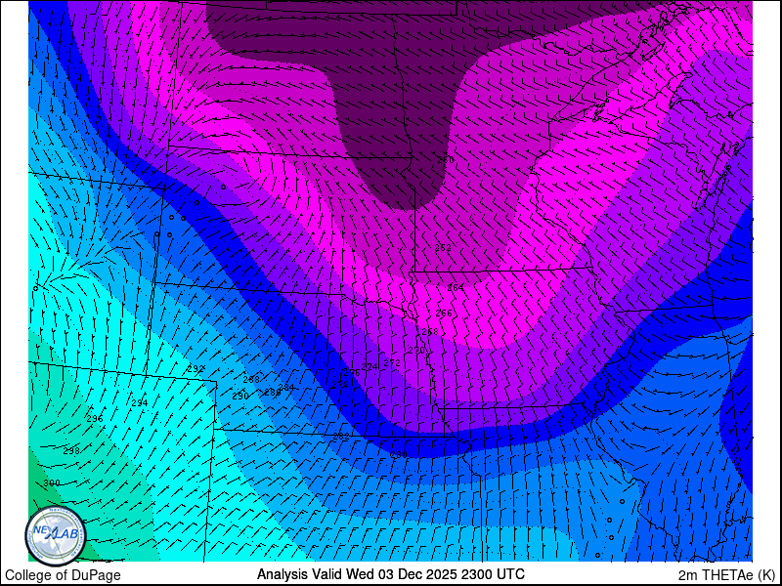The image size is (782, 586).
Task: Click the 298 contour label
Action: click(x=71, y=451)
